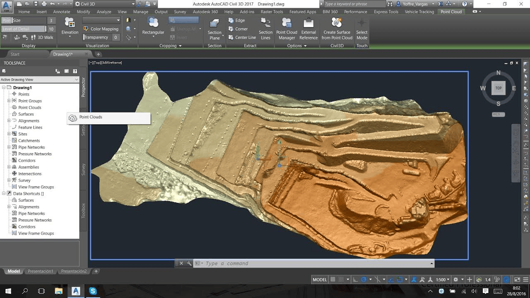Open the Civil 3D workspace dropdown
Screen dimensions: 530x298
coord(105,4)
